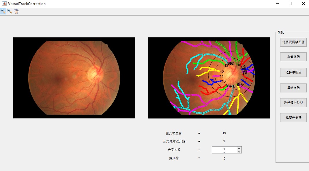Click vessel label 13 on traced image
The height and width of the screenshot is (171, 309).
(226, 66)
